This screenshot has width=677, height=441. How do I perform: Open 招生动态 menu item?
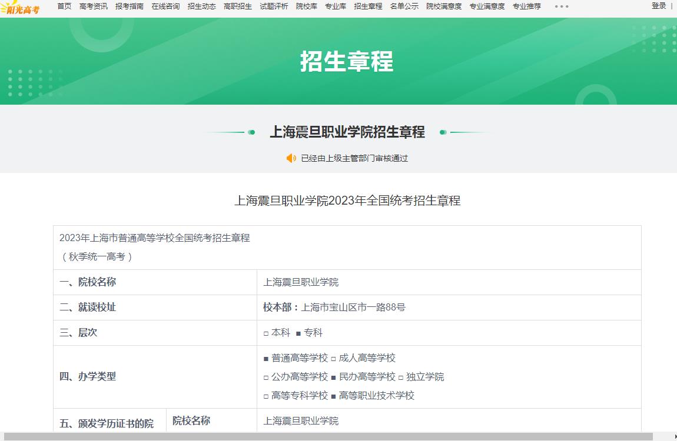(202, 6)
